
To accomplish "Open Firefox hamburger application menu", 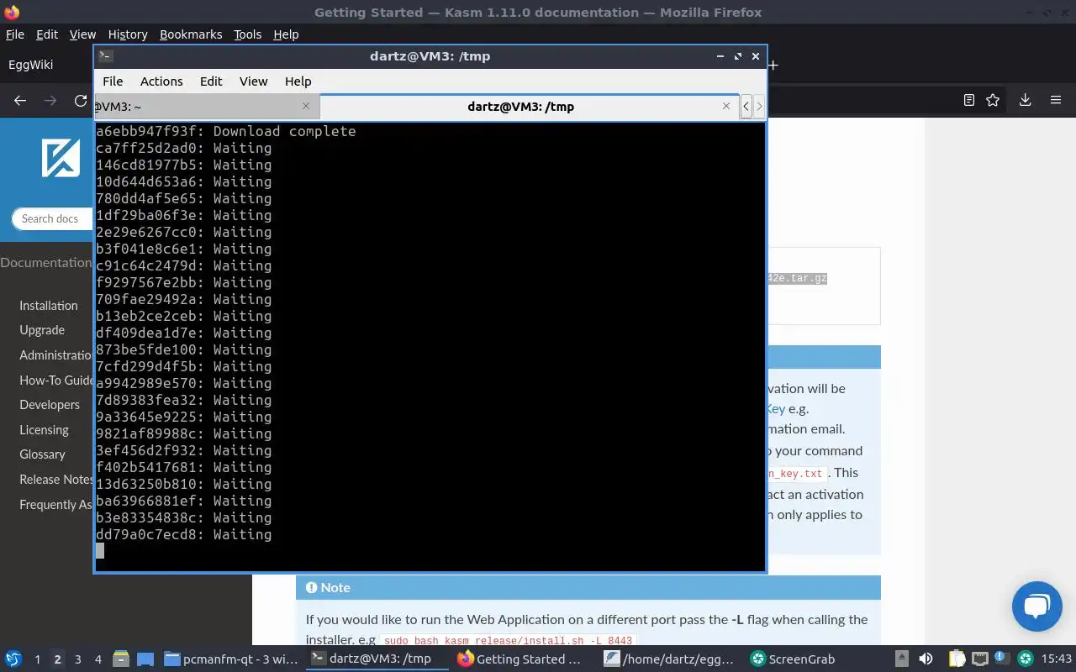I will pyautogui.click(x=1056, y=100).
